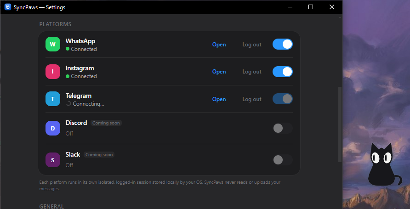Click the Discord Coming soon badge
Viewport: 410px width, 209px height.
point(106,123)
